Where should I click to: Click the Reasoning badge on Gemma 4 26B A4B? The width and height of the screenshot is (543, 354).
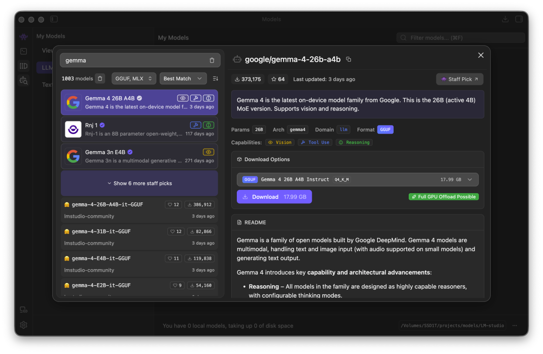tap(208, 98)
